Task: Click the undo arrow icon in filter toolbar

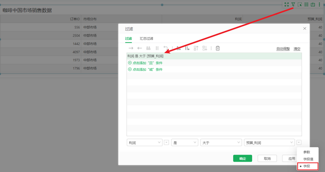Action: (166, 48)
